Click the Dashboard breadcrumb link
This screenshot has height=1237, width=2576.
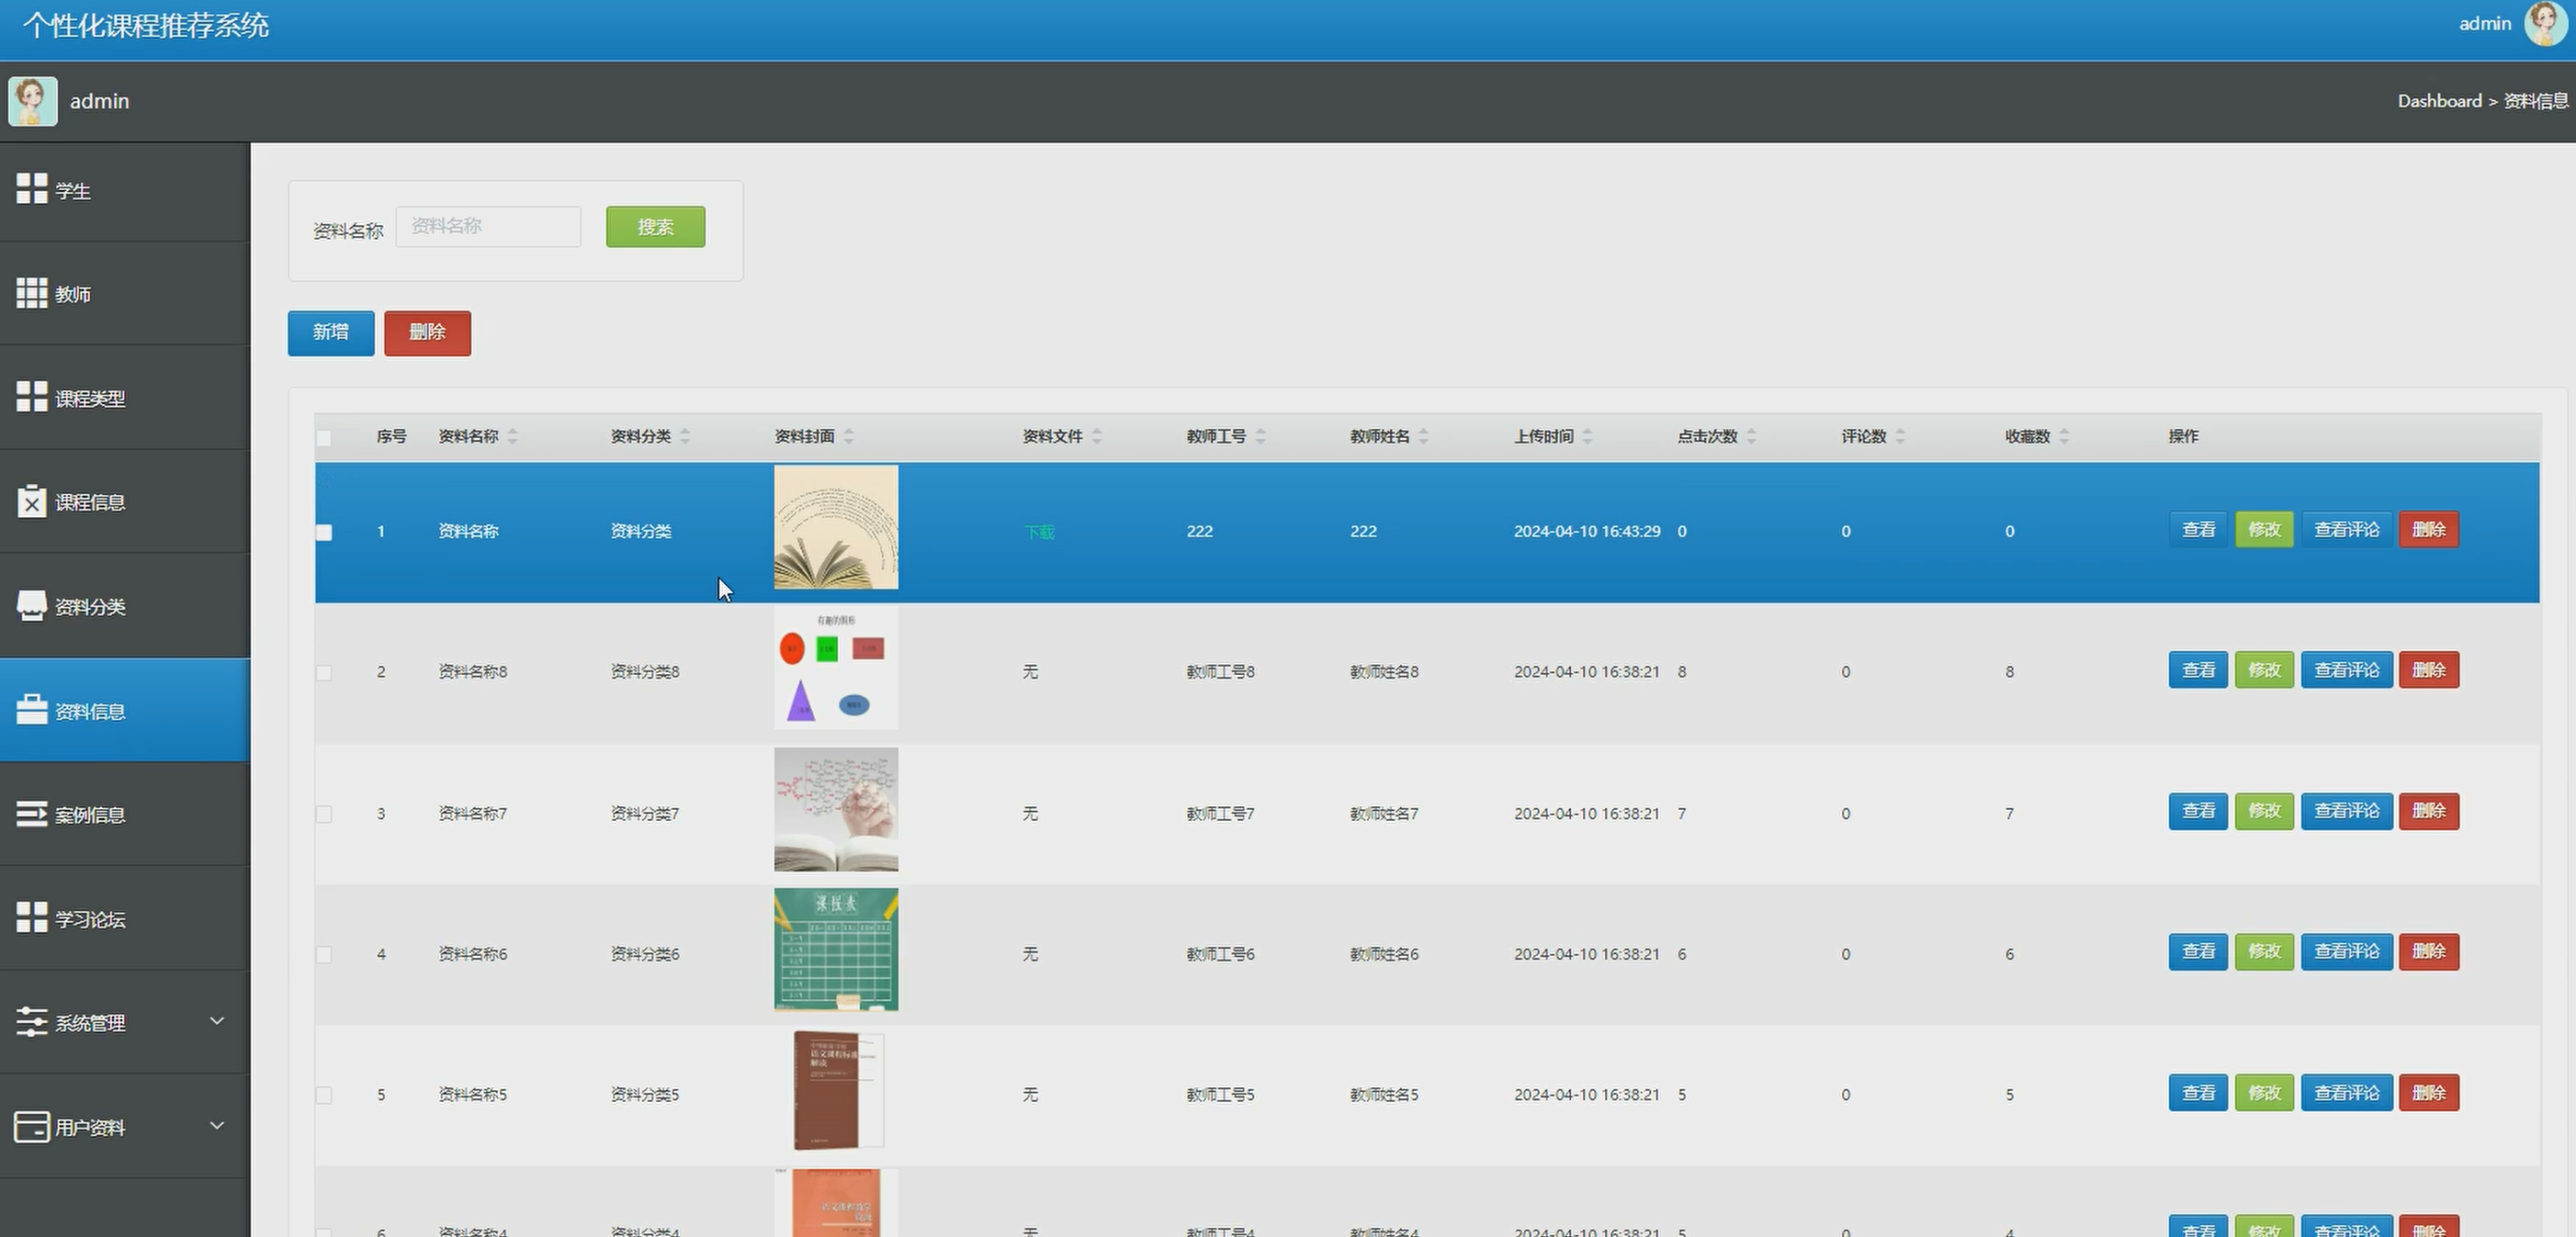(2439, 101)
